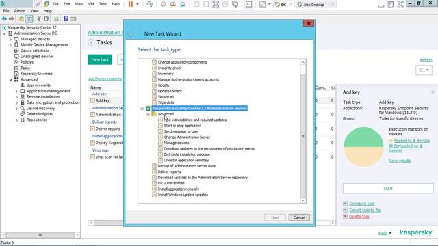Open the View results link
Viewport: 438px width, 246px height.
pos(400,161)
